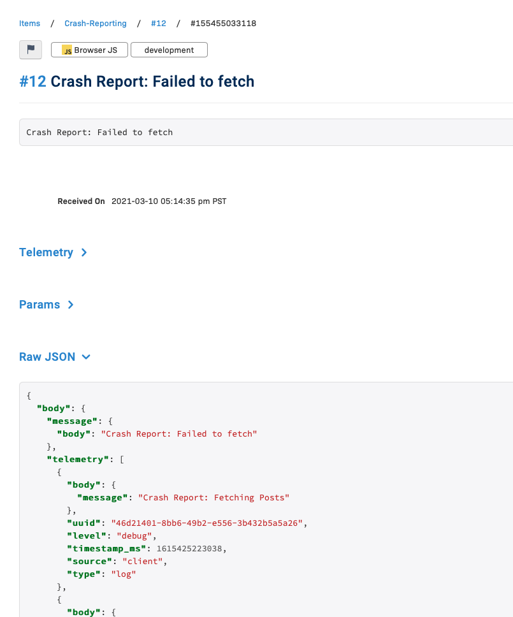Go to Items breadcrumb
The image size is (513, 617).
pos(29,23)
